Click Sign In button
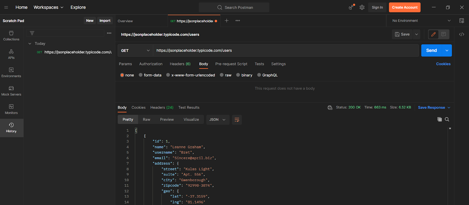Image resolution: width=469 pixels, height=205 pixels. [377, 7]
